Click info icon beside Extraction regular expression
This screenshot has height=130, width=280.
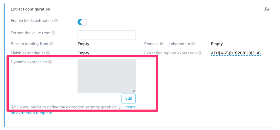coord(200,53)
